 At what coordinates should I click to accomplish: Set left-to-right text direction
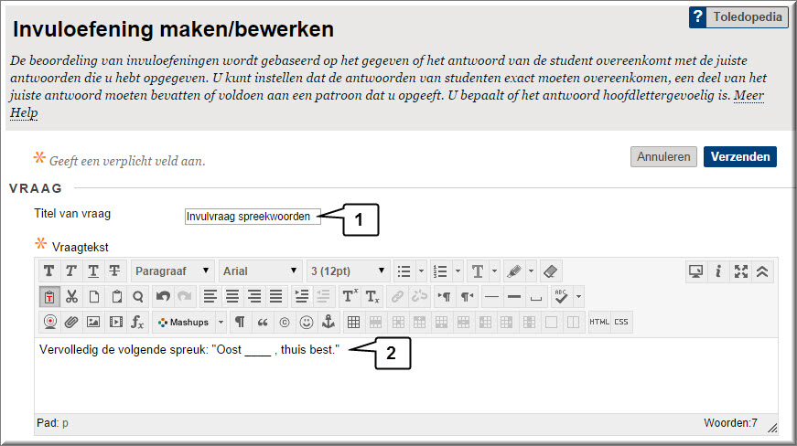pos(444,296)
